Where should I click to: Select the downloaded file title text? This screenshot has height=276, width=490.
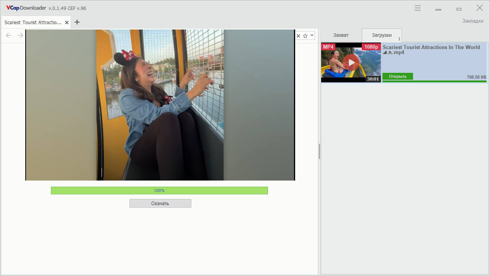click(x=431, y=50)
